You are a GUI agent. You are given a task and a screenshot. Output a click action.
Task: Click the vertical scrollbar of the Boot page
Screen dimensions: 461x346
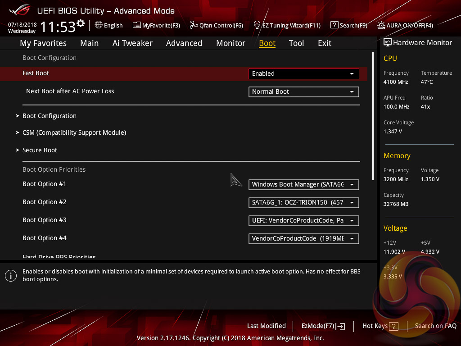373,116
